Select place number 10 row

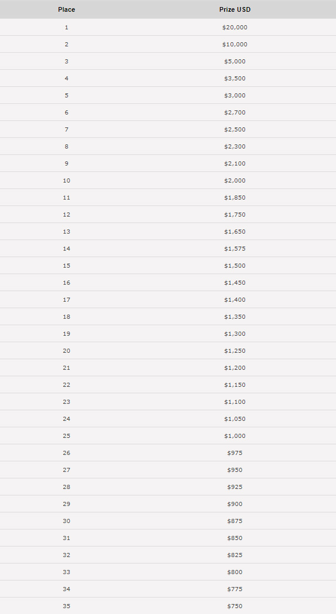point(168,181)
